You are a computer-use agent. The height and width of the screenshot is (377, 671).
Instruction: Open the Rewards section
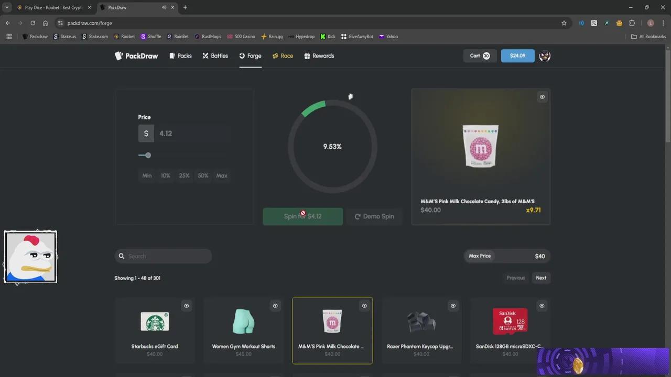pyautogui.click(x=319, y=56)
